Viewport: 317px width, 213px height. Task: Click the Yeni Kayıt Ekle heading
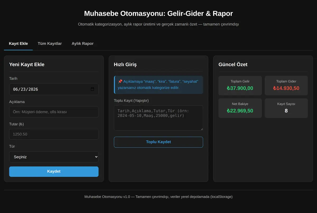[x=27, y=64]
